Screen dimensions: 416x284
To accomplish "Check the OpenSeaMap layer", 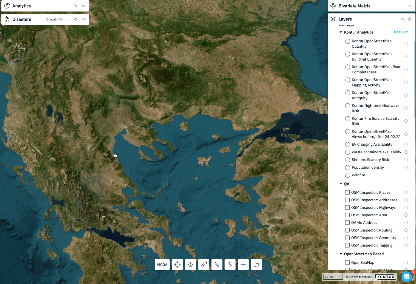I will tap(347, 262).
